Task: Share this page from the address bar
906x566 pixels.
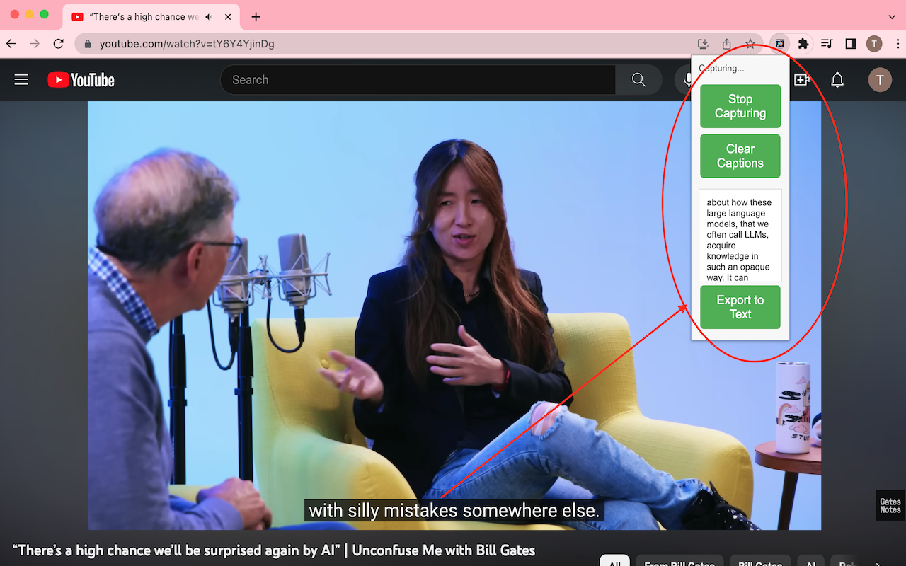Action: (727, 44)
